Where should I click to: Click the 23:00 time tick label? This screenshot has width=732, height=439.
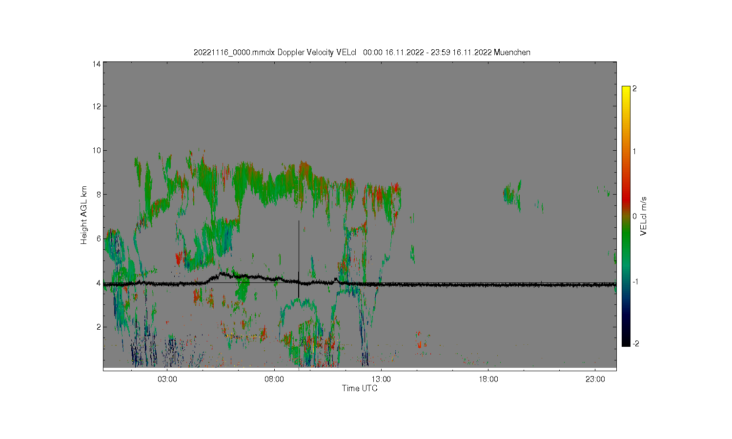(595, 379)
